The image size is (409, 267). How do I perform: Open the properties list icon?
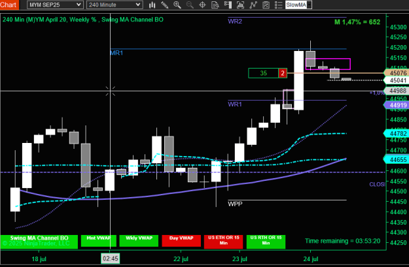click(278, 5)
